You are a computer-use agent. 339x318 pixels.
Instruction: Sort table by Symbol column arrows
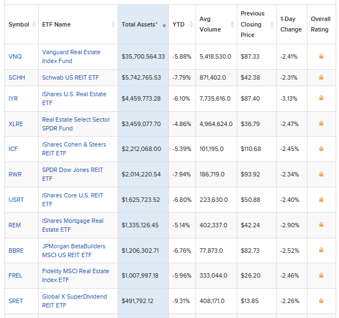34,24
